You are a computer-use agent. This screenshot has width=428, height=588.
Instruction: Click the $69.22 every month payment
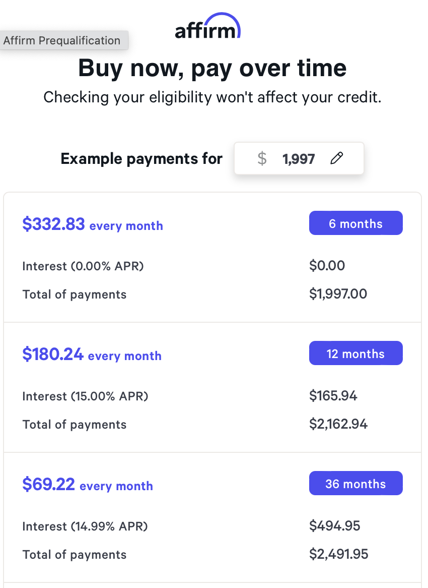88,485
